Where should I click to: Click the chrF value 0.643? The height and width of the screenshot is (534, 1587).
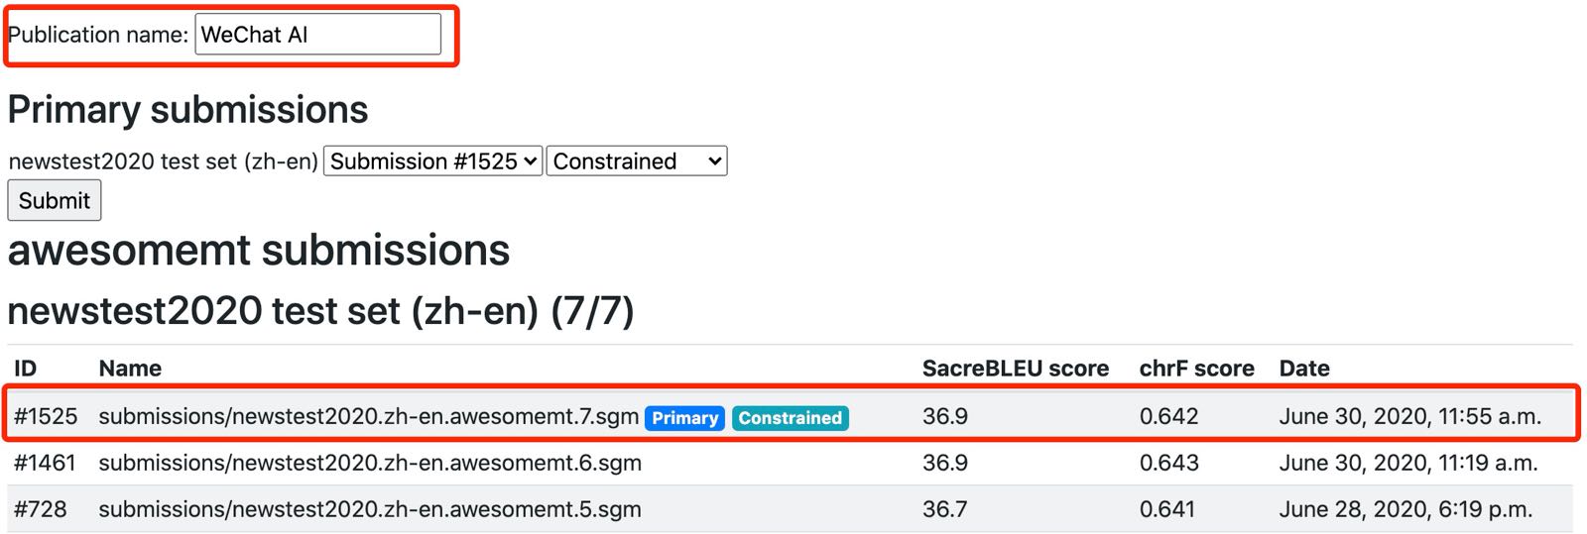coord(1168,463)
